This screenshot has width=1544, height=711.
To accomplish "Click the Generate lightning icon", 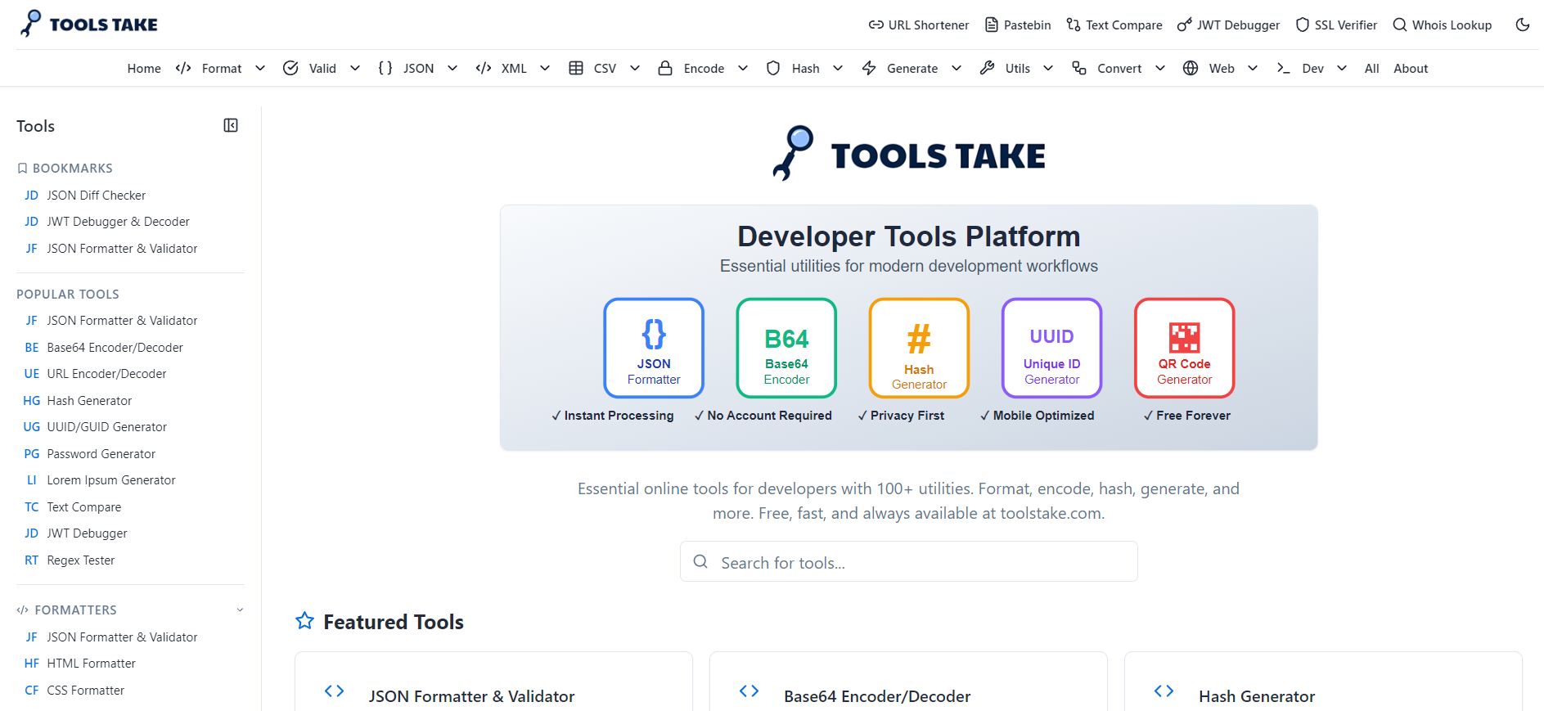I will (869, 68).
